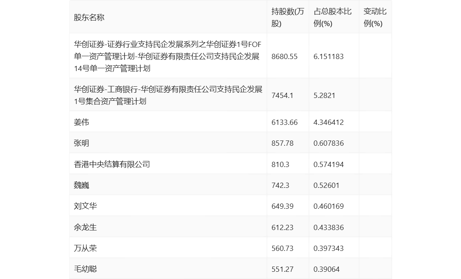Select the shareholder name containing 工商银行
Image resolution: width=461 pixels, height=279 pixels.
[x=168, y=95]
